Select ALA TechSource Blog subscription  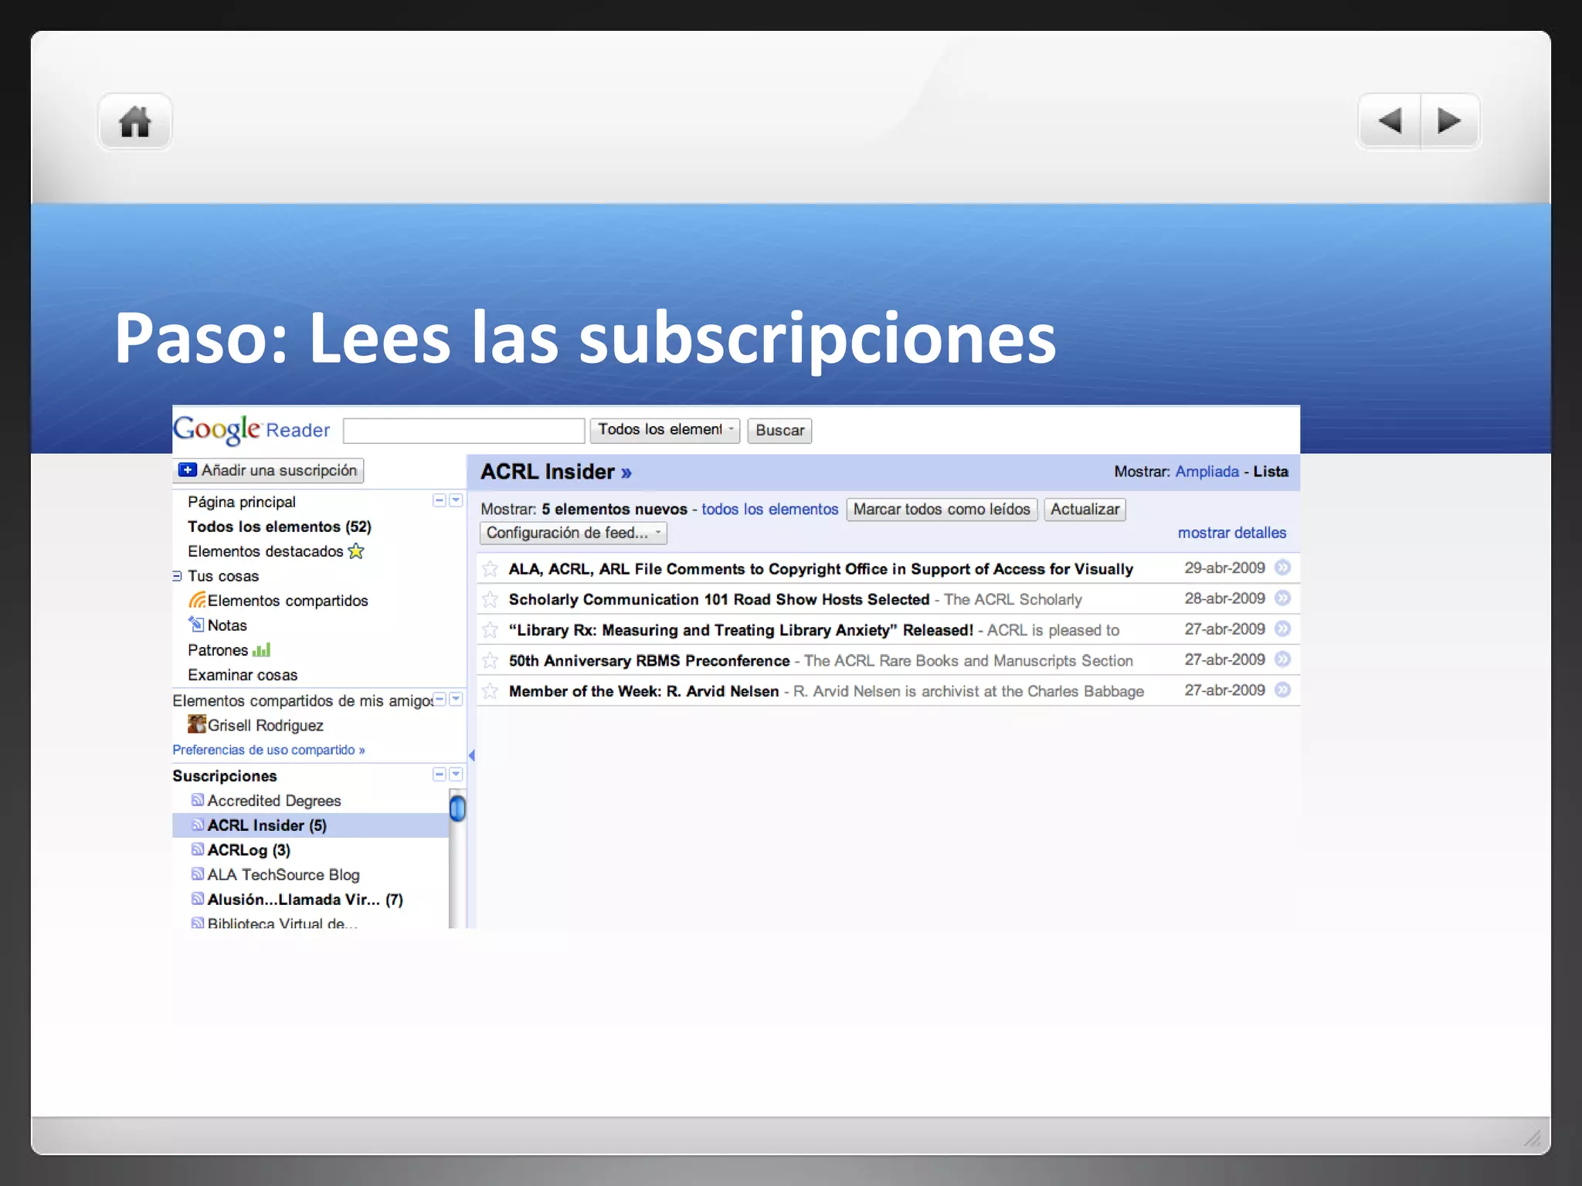point(283,875)
